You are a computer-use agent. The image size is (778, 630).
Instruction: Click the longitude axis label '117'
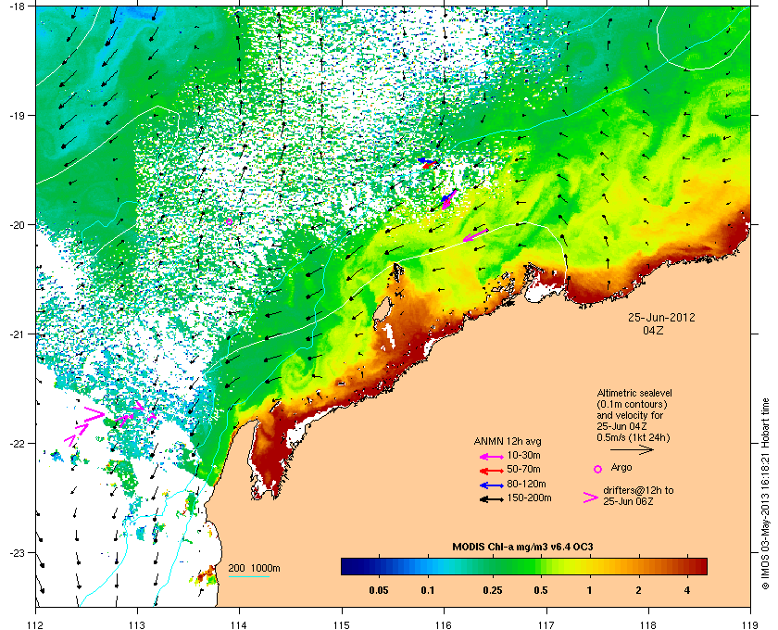(546, 624)
